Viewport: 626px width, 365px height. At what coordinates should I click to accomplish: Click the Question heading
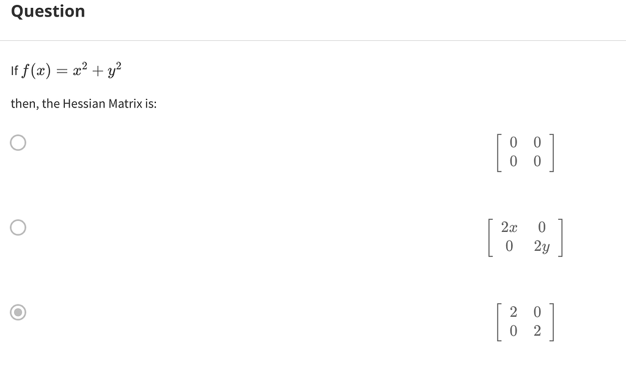(x=48, y=11)
